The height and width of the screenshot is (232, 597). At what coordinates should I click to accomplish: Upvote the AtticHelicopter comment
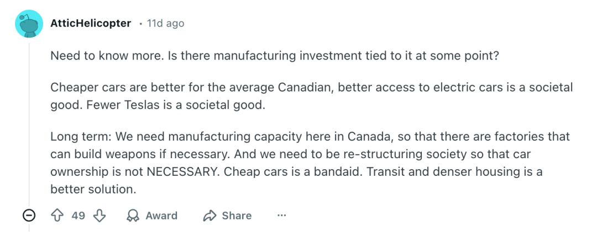[x=57, y=215]
